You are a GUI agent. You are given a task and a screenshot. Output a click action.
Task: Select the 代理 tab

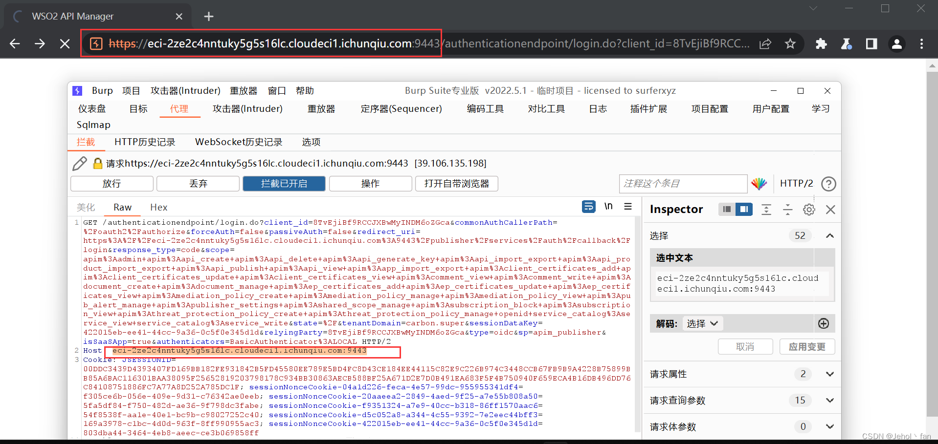click(179, 109)
